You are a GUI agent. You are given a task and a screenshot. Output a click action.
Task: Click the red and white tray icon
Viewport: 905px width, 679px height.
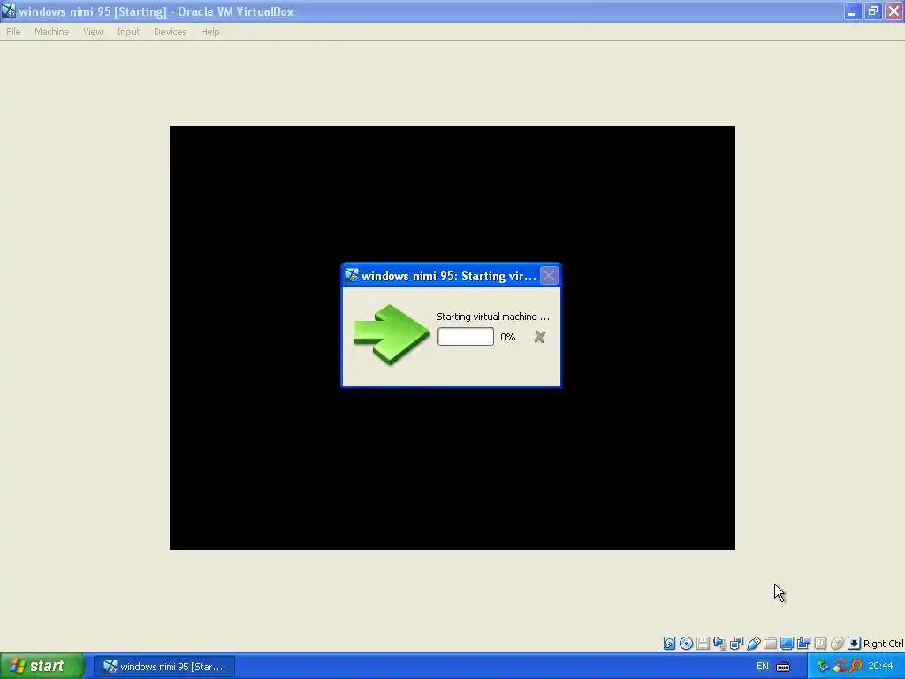click(840, 667)
